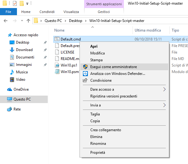188x164 pixels.
Task: Click the 09/10/2018 15:11 date cell
Action: (148, 39)
